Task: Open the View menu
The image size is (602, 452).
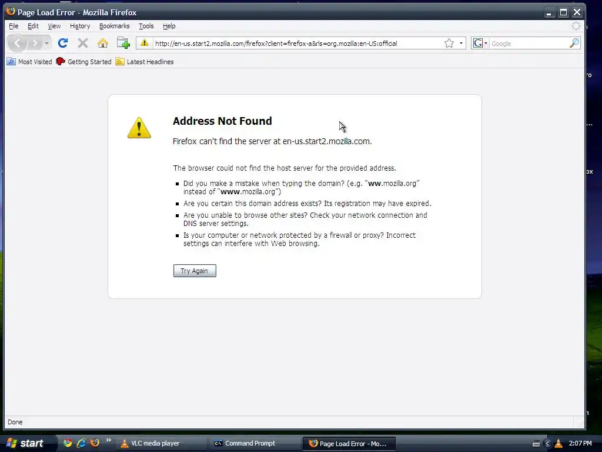Action: coord(54,26)
